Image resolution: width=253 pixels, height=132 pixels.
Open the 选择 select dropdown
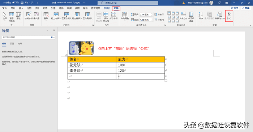coord(4,17)
